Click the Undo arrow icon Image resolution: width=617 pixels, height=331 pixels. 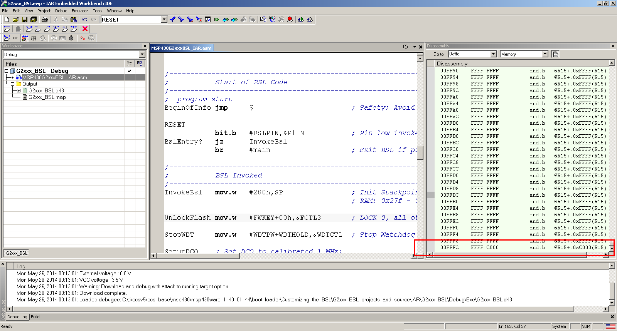coord(84,20)
